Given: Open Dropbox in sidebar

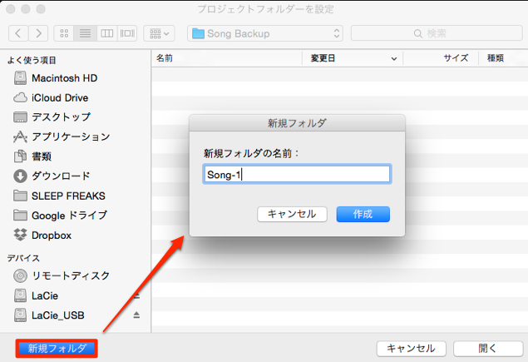Looking at the screenshot, I should tap(42, 235).
